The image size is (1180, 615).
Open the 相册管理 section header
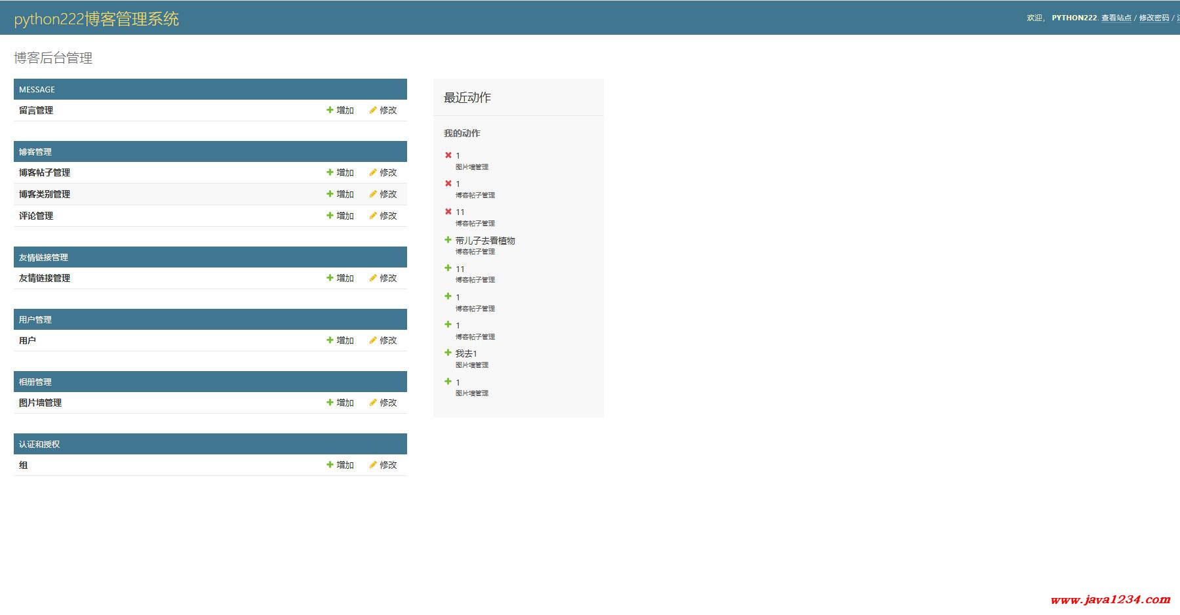click(35, 382)
